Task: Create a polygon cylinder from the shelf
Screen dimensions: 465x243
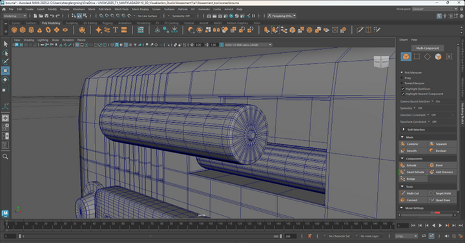Action: [31, 30]
